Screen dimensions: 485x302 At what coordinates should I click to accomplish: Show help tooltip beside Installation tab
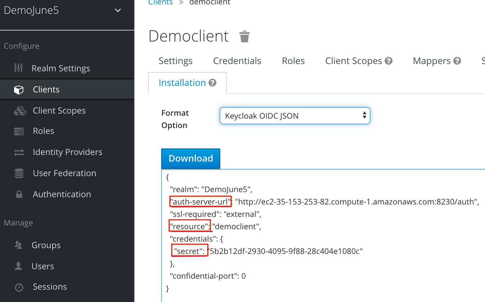(213, 83)
